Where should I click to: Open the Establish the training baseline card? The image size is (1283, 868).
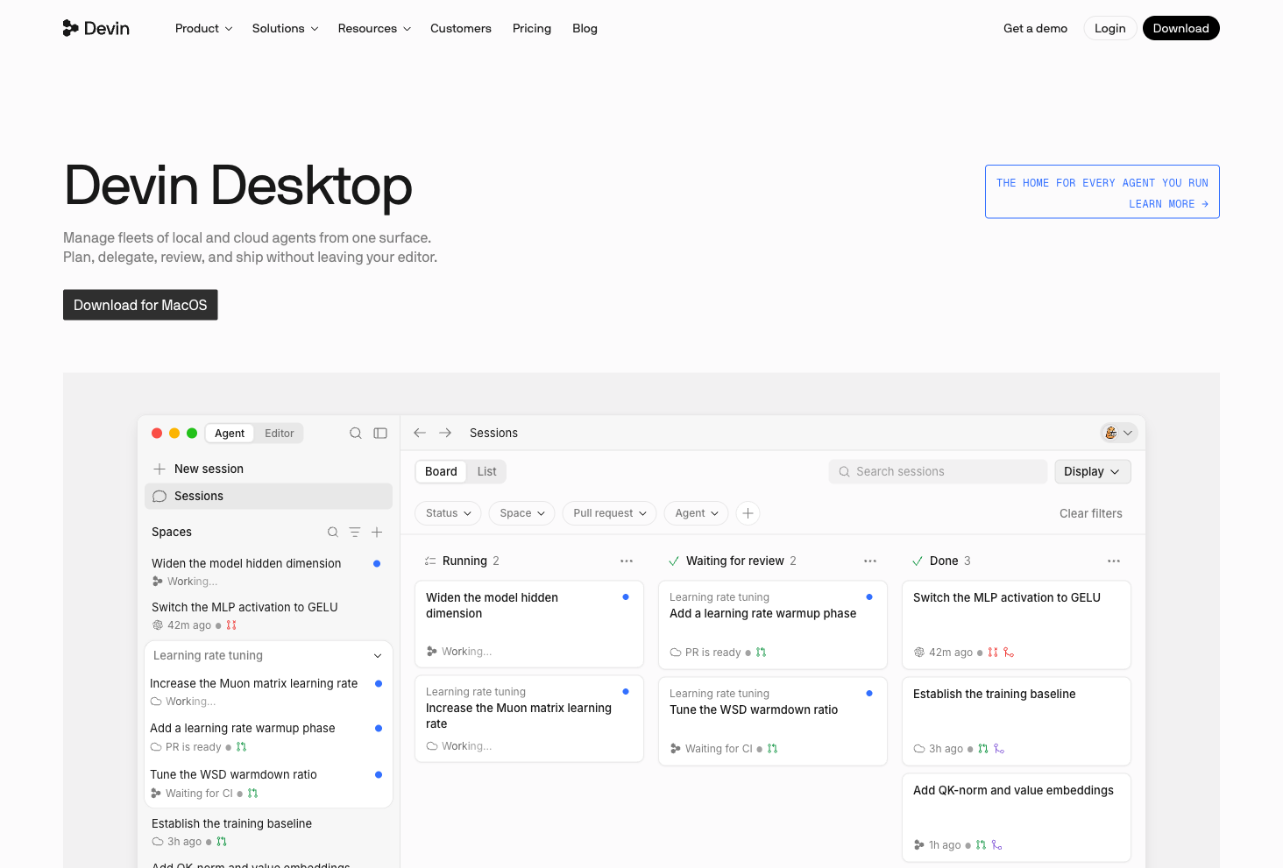[1016, 721]
